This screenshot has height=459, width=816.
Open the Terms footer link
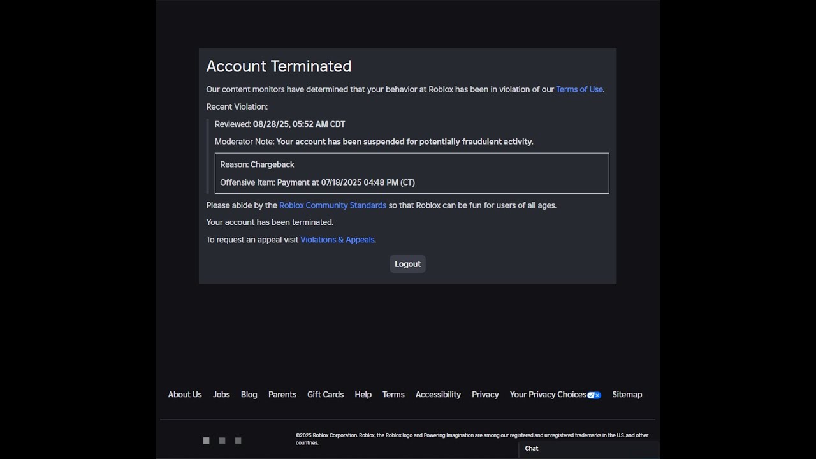[393, 395]
